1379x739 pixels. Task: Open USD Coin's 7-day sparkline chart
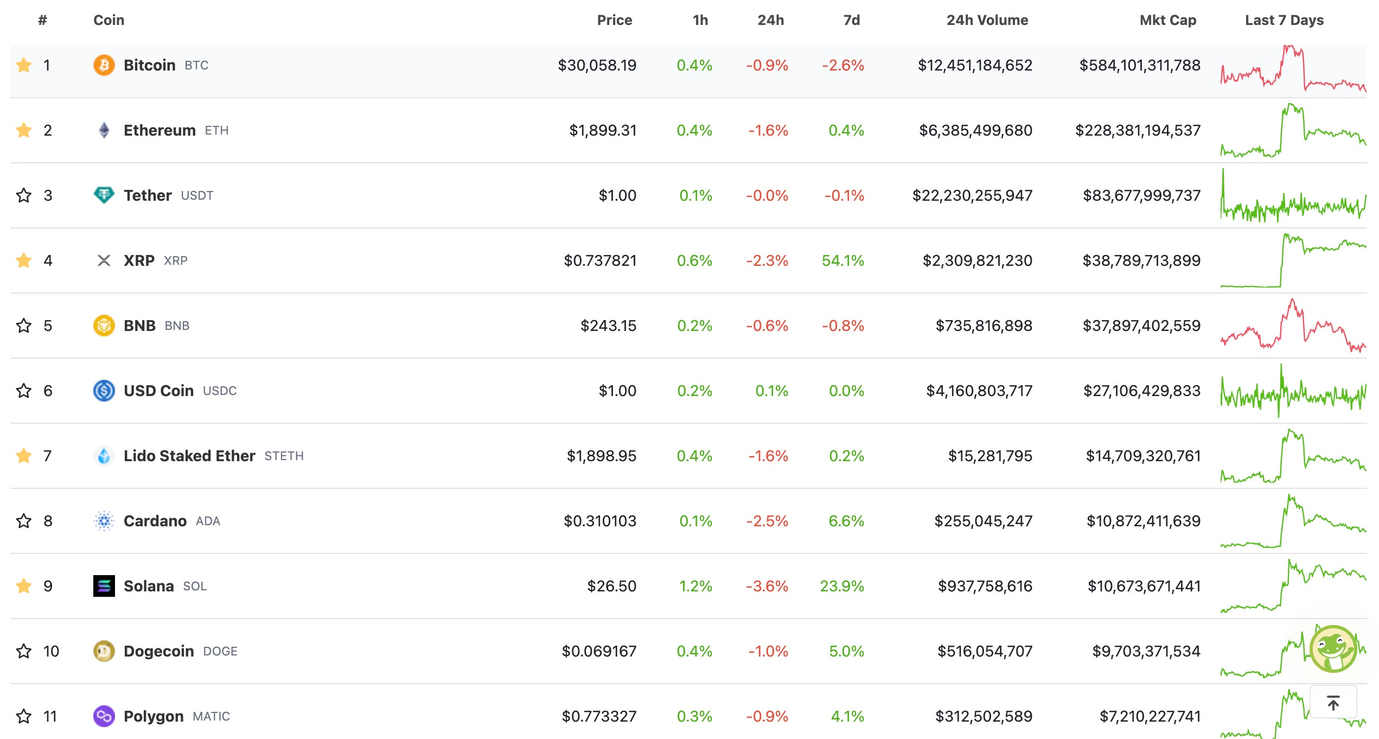coord(1293,391)
